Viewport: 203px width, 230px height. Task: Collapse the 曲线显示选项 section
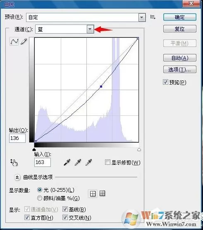pos(17,178)
